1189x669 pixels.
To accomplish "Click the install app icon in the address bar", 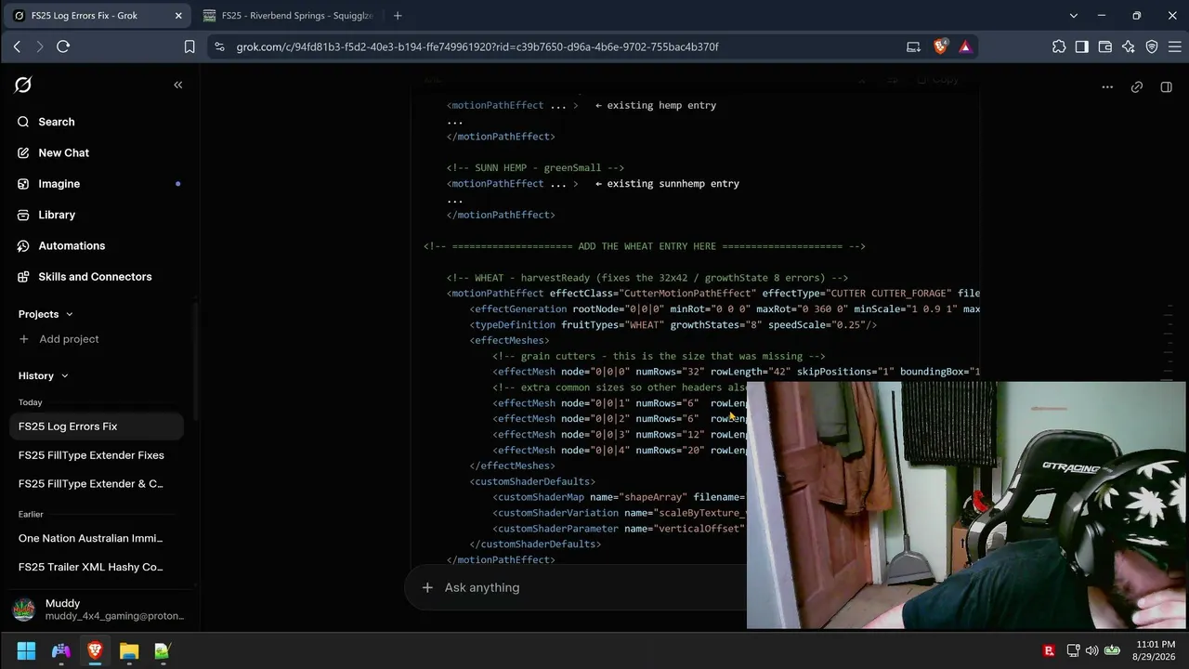I will 914,46.
